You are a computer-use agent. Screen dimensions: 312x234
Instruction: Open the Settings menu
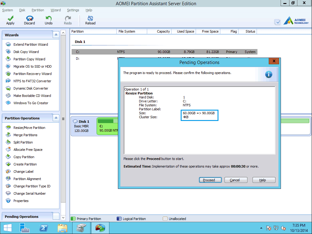coord(73,10)
